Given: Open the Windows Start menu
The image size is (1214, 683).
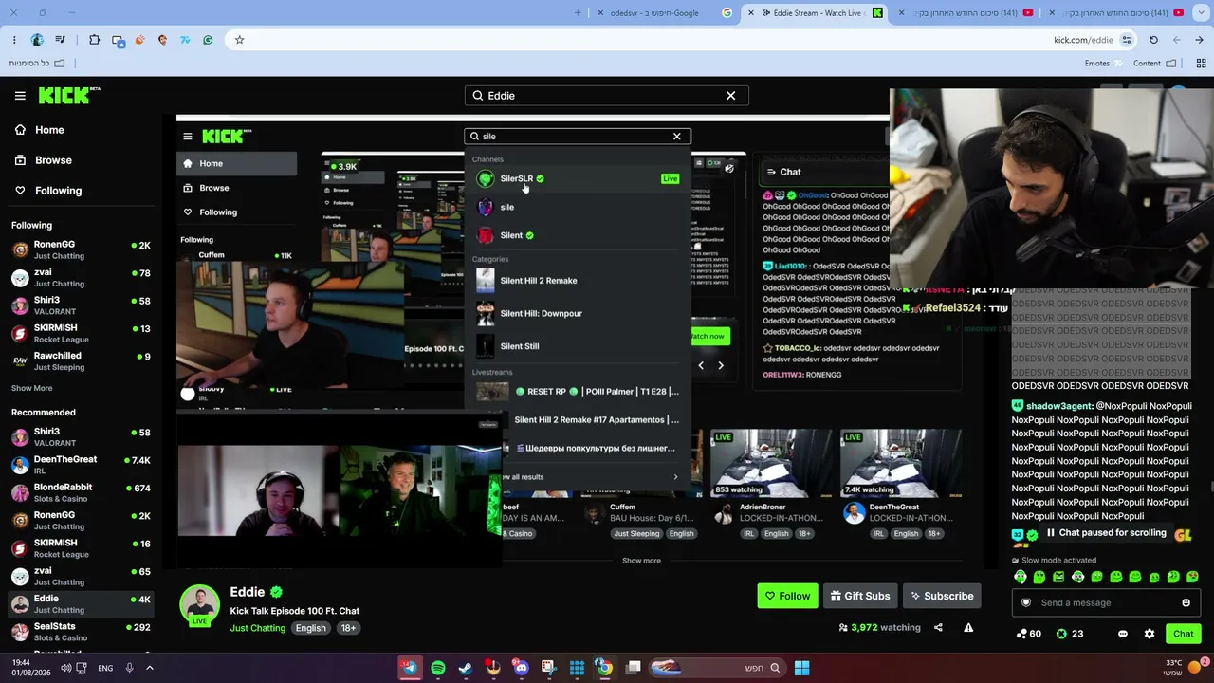Looking at the screenshot, I should (x=801, y=668).
